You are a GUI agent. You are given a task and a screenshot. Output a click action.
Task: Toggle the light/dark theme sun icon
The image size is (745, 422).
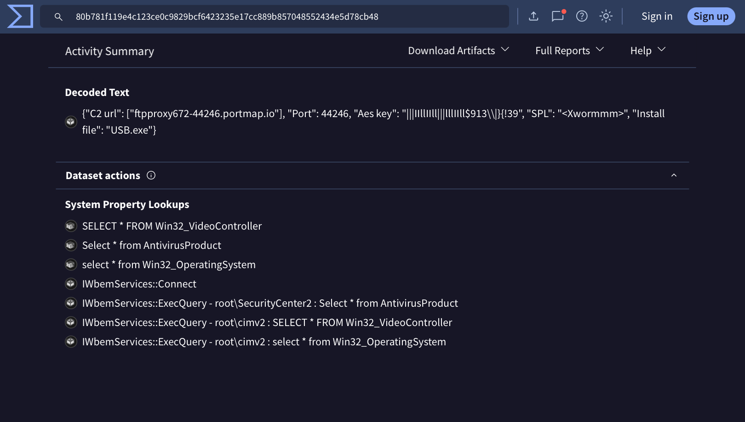tap(606, 17)
